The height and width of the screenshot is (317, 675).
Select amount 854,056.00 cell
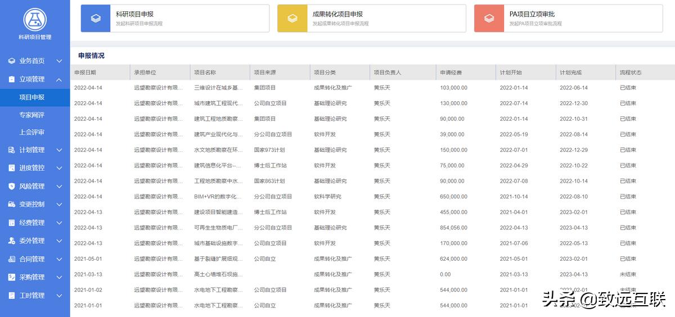453,228
